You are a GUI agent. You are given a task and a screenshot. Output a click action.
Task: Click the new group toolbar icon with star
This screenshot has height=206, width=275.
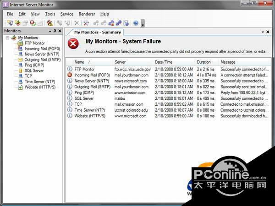(18, 23)
